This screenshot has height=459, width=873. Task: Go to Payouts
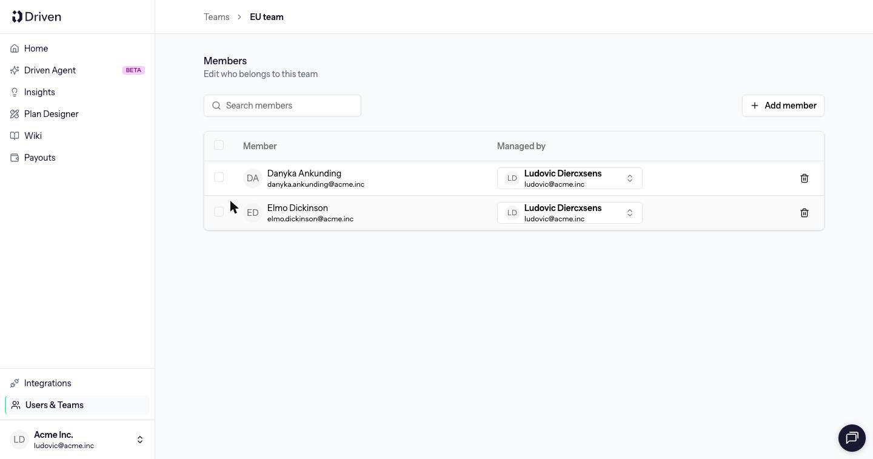[x=78, y=158]
